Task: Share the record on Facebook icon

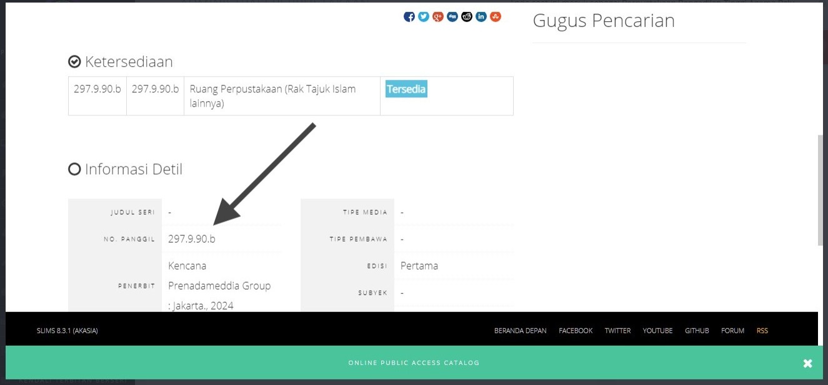Action: point(409,17)
